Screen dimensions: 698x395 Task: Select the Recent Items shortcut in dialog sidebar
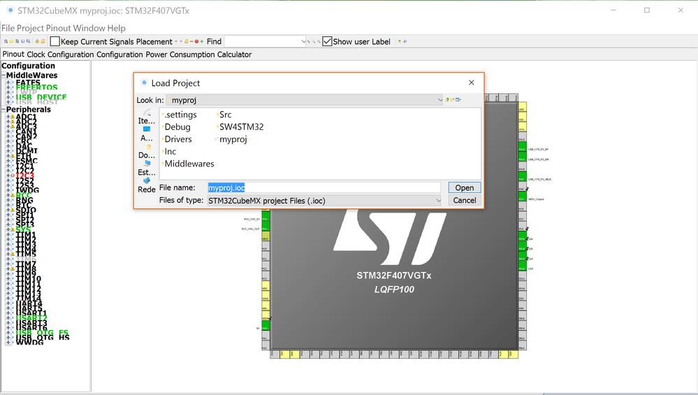147,117
